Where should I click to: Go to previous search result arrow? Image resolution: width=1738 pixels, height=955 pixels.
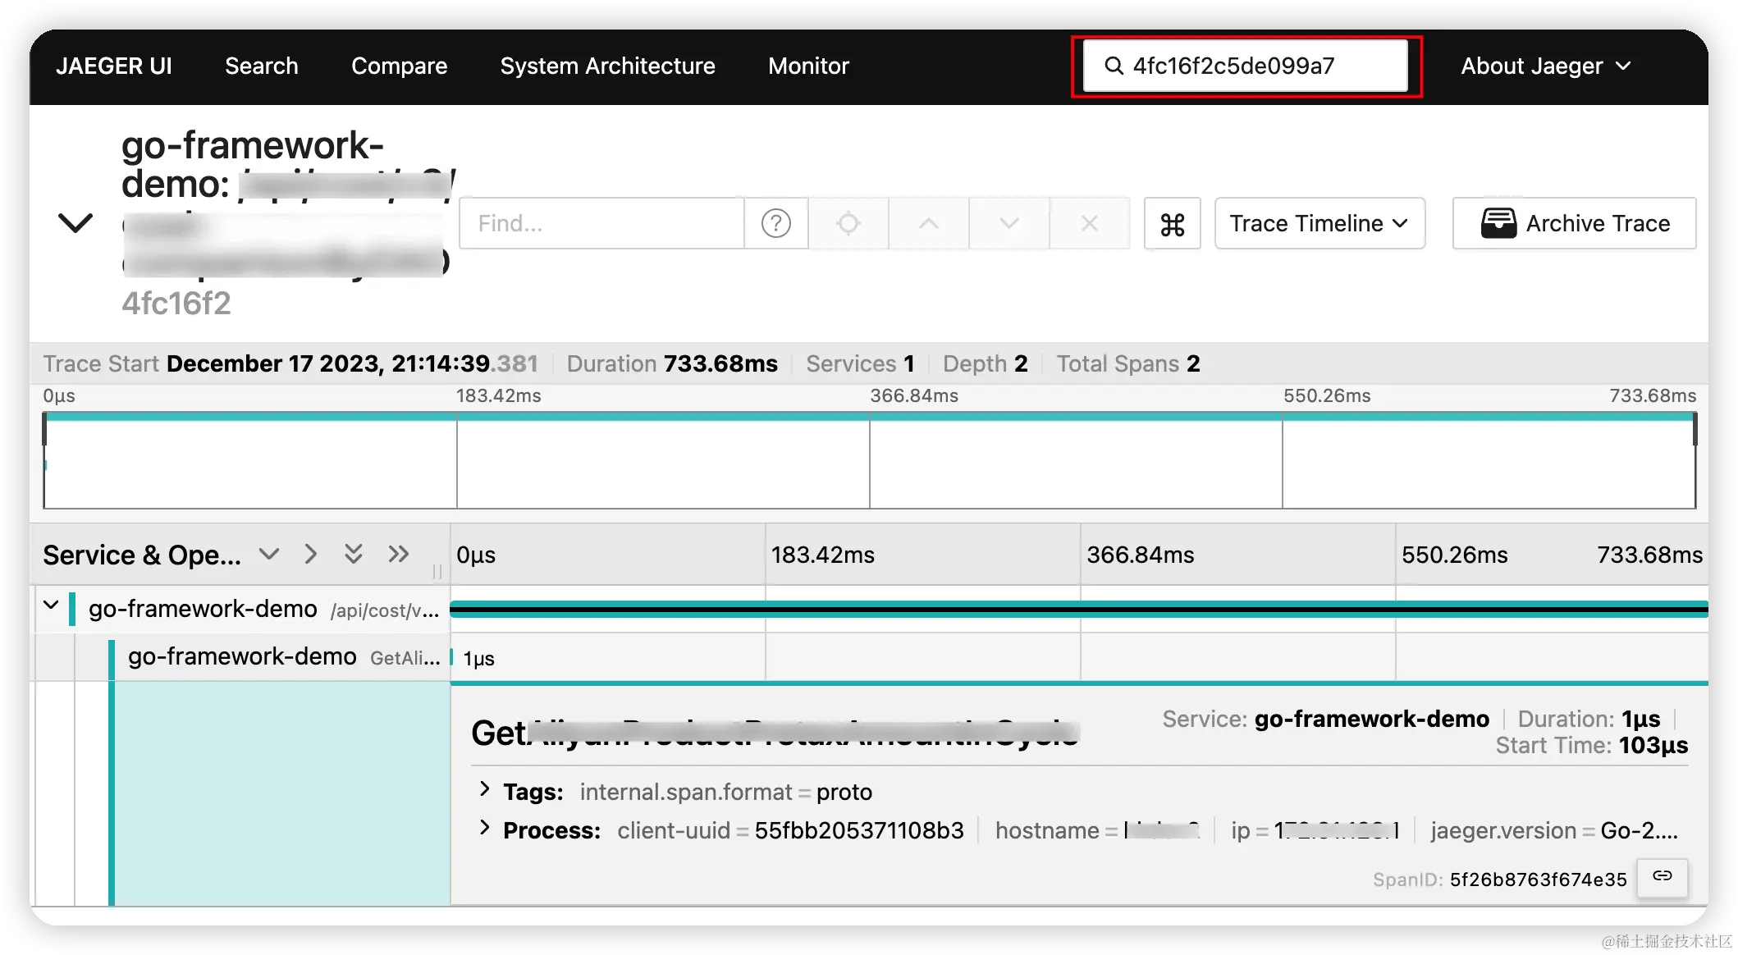click(929, 223)
